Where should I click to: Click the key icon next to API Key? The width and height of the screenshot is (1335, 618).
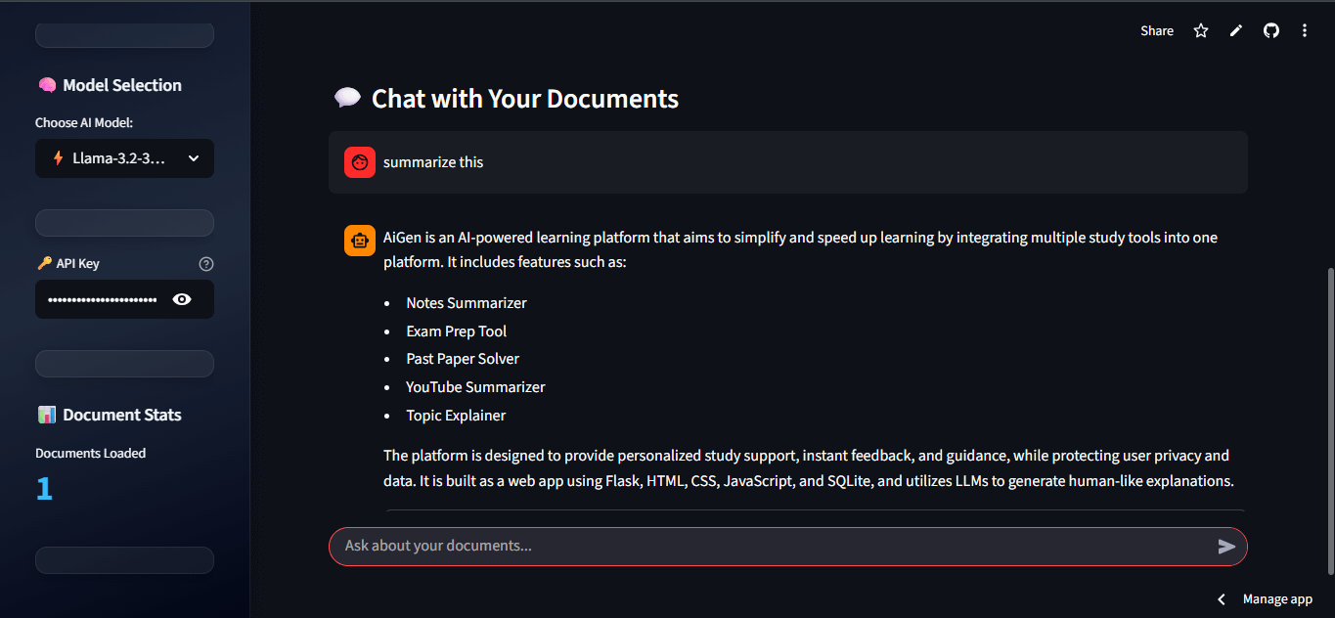coord(43,262)
